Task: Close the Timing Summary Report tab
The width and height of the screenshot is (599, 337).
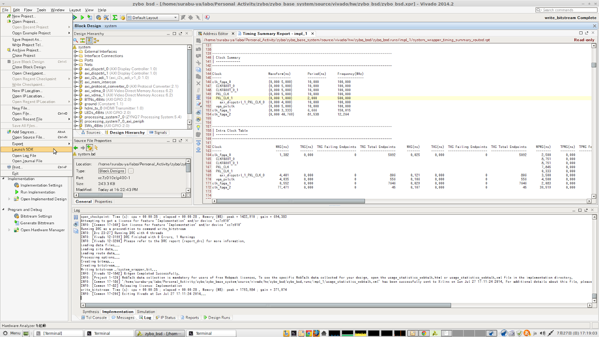Action: [313, 34]
